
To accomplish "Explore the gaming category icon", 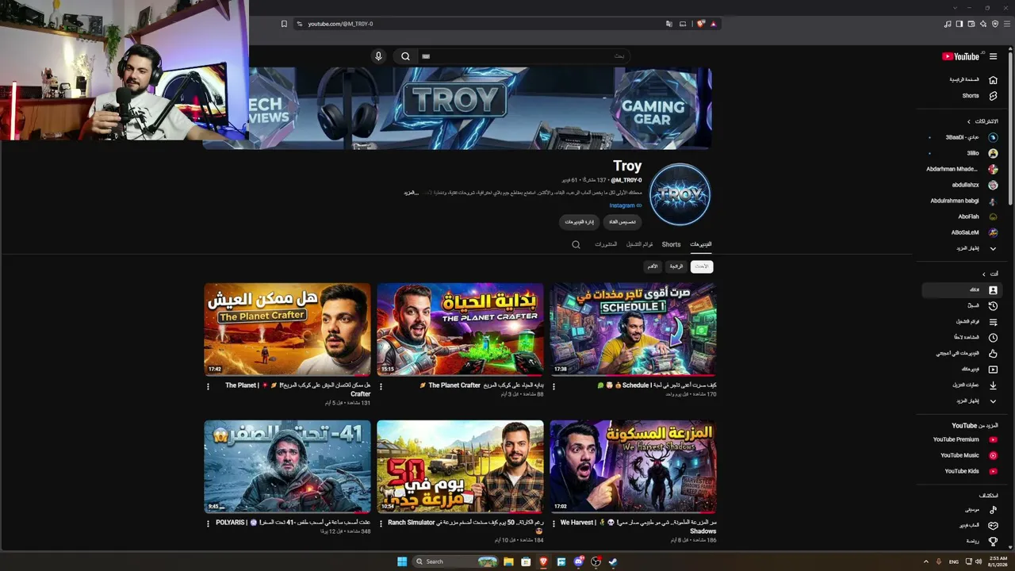I will click(x=993, y=526).
